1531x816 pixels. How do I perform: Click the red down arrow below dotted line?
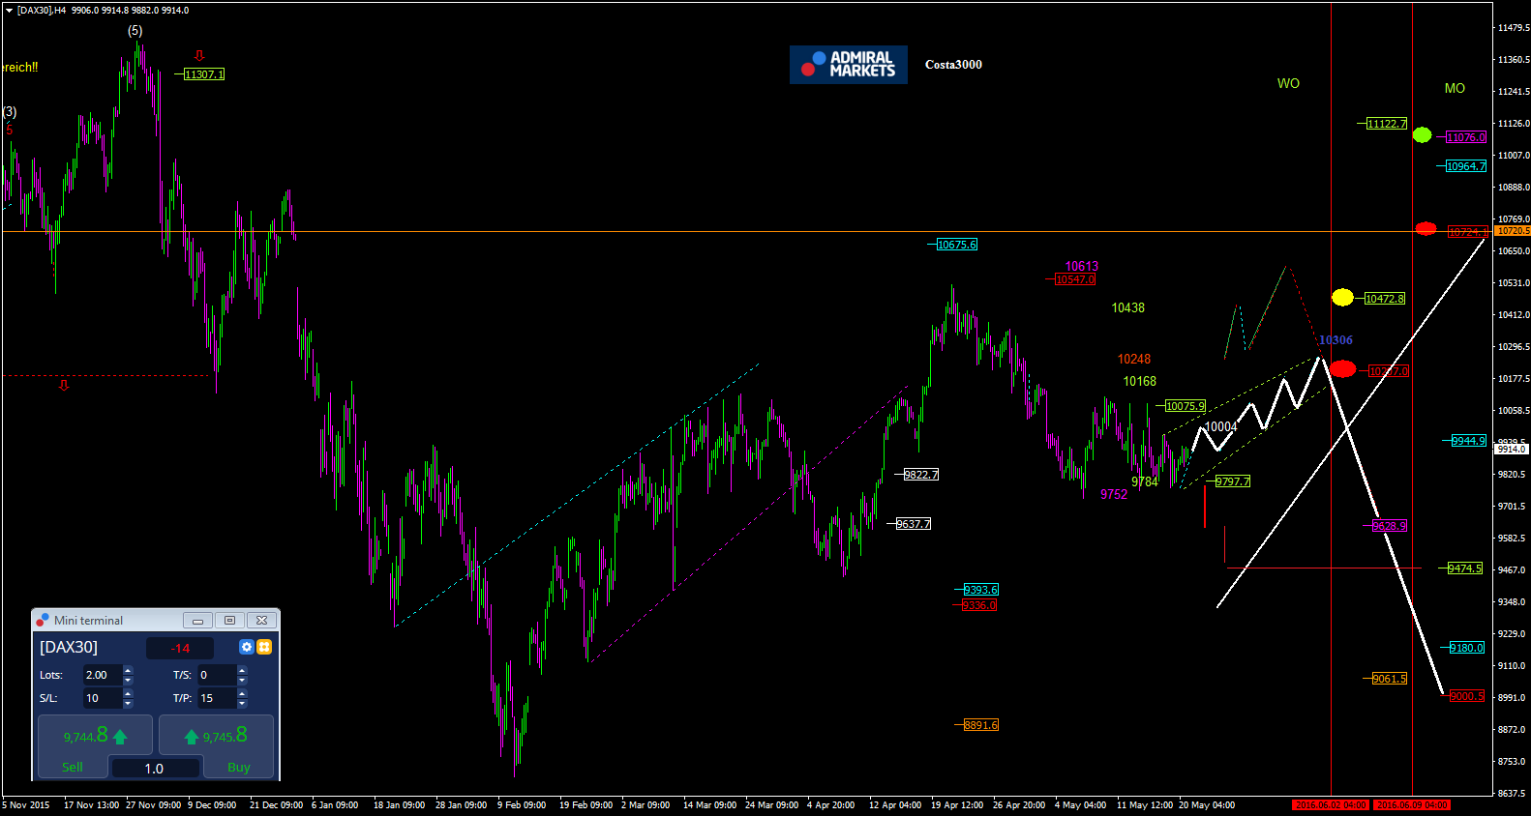(64, 386)
